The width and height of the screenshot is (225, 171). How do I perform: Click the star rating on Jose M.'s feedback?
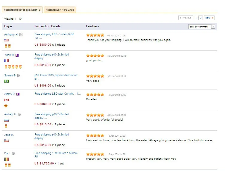pyautogui.click(x=95, y=135)
